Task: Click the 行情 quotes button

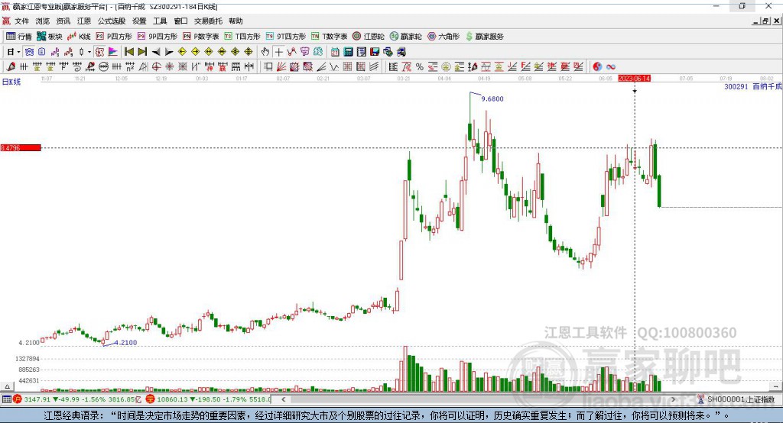Action: (19, 37)
